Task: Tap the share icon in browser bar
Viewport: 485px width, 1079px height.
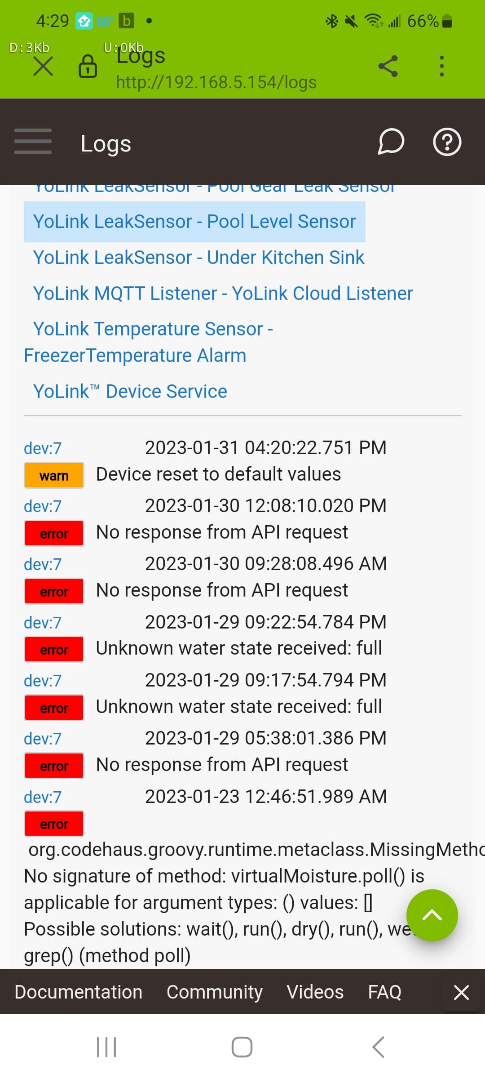Action: (388, 66)
